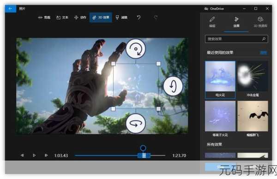Select the Trim (剪裁) tool

44,17
